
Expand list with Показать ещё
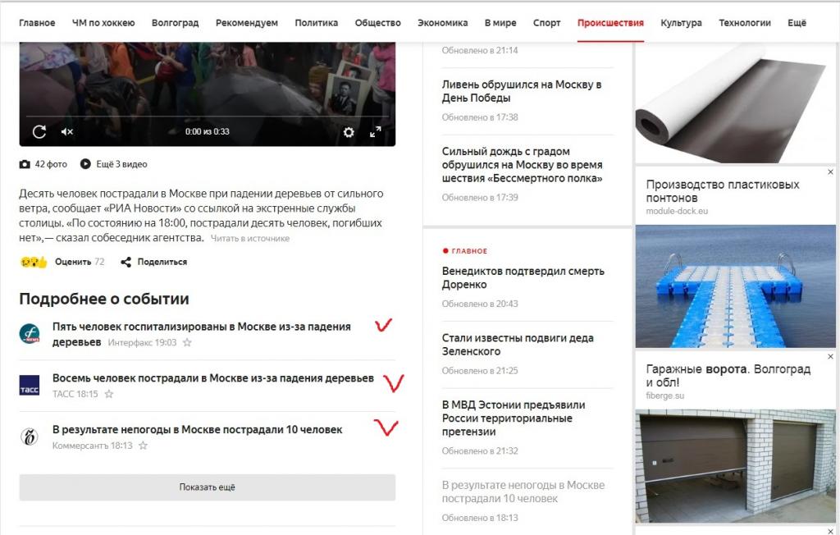point(208,487)
